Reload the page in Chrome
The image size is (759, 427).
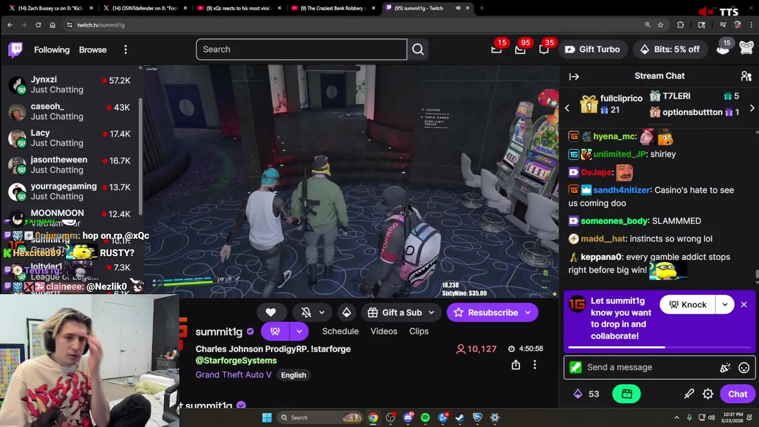click(38, 25)
